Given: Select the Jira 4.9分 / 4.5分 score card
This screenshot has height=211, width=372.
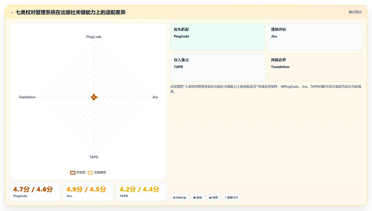Looking at the screenshot, I should (88, 192).
